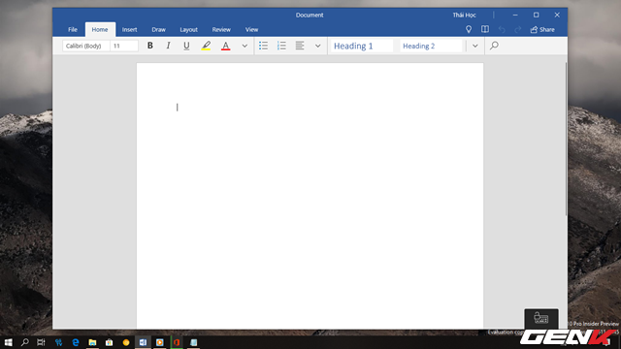Open the orange media player taskbar icon
Screen dimensions: 621x349
pyautogui.click(x=159, y=342)
